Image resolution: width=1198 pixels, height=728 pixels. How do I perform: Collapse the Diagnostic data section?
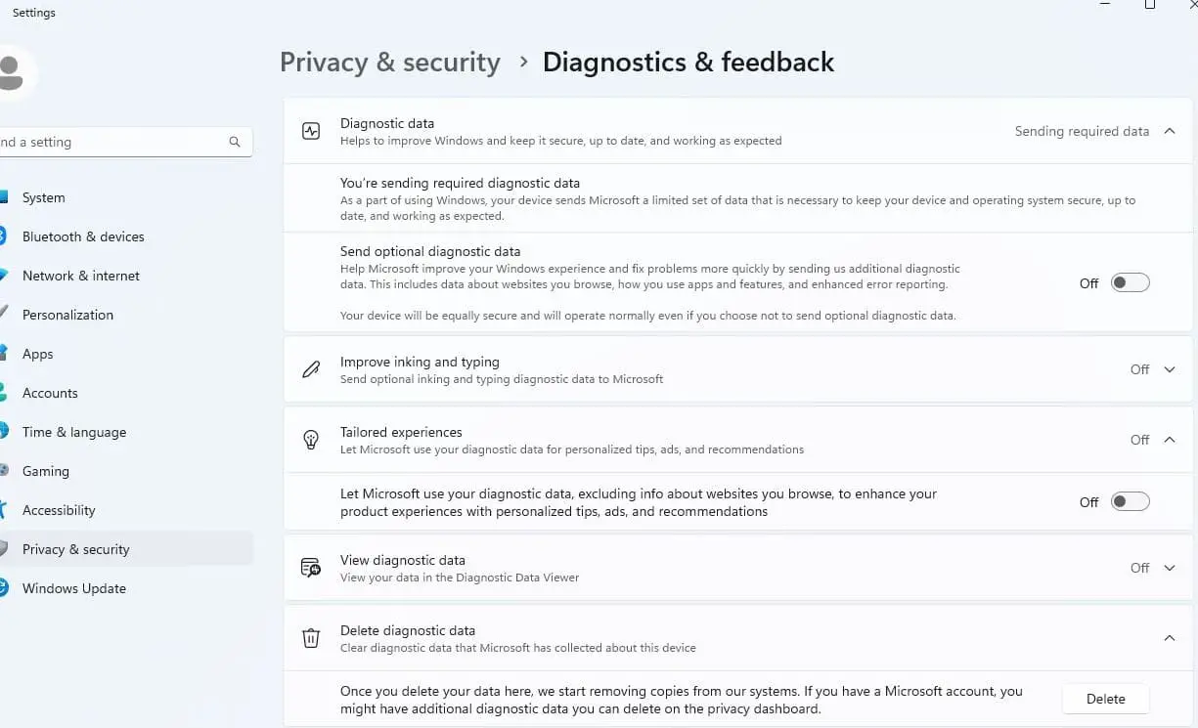[x=1169, y=131]
